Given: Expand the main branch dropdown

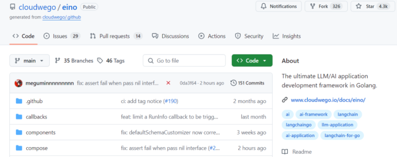Looking at the screenshot, I should pyautogui.click(x=30, y=61).
